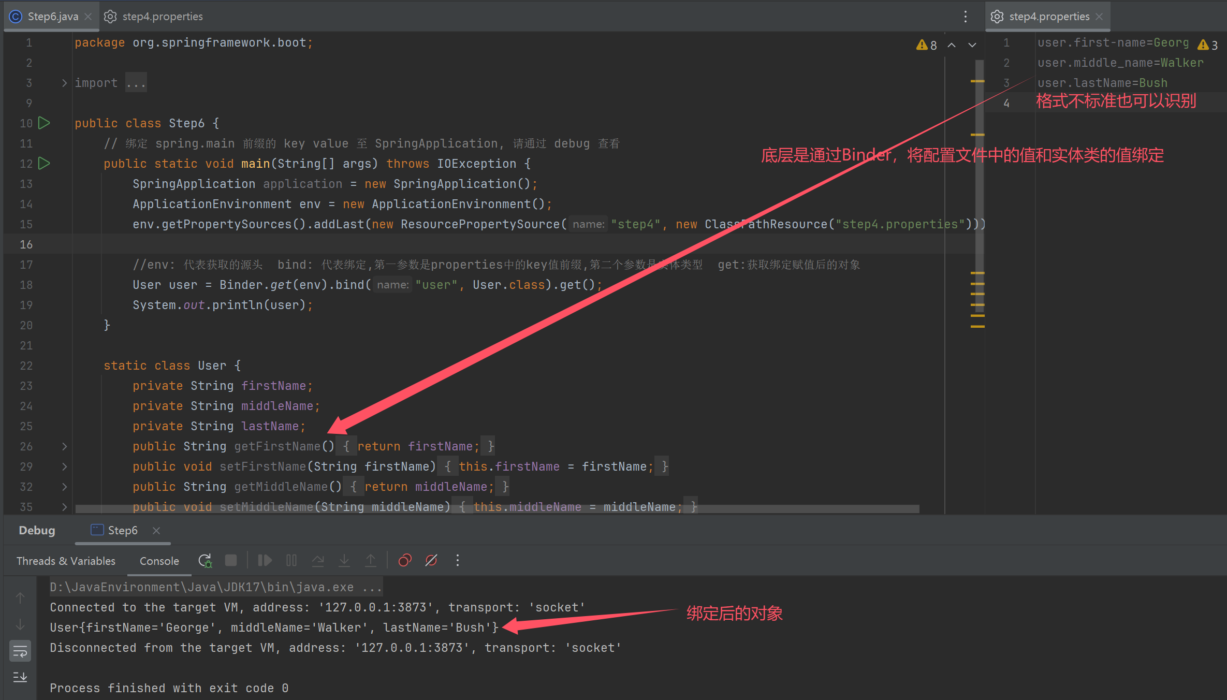Toggle Mute Breakpoints
Viewport: 1227px width, 700px height.
tap(431, 561)
